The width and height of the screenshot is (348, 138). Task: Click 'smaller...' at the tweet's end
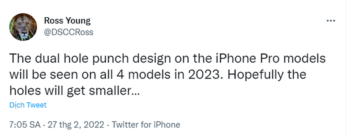point(114,91)
